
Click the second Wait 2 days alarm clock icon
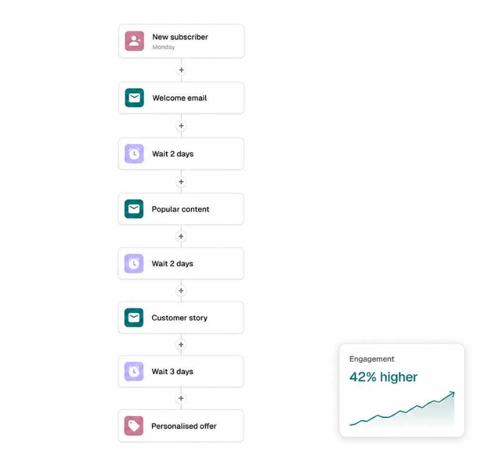(133, 263)
